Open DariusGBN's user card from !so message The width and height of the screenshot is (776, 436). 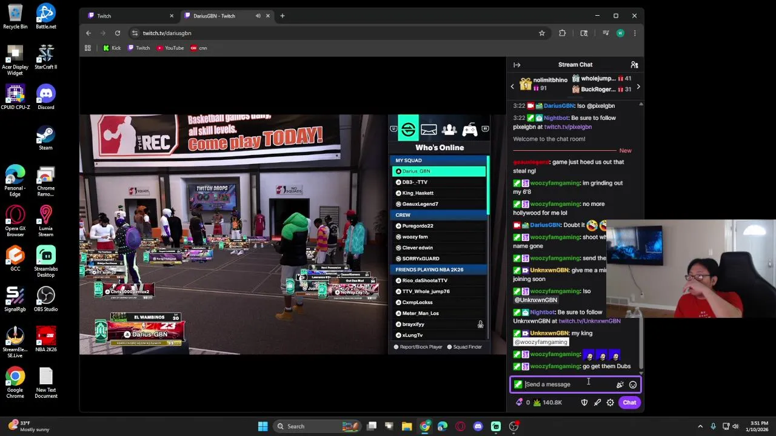tap(558, 106)
